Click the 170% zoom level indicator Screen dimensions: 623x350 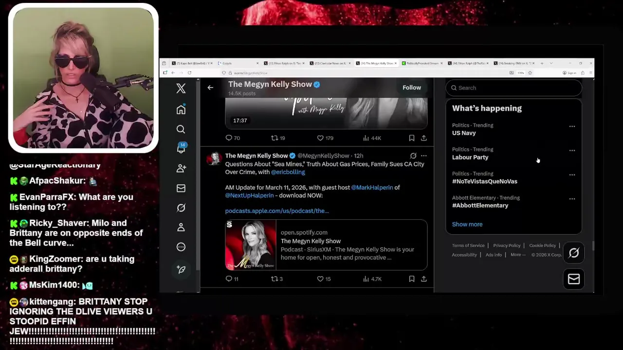(x=521, y=73)
